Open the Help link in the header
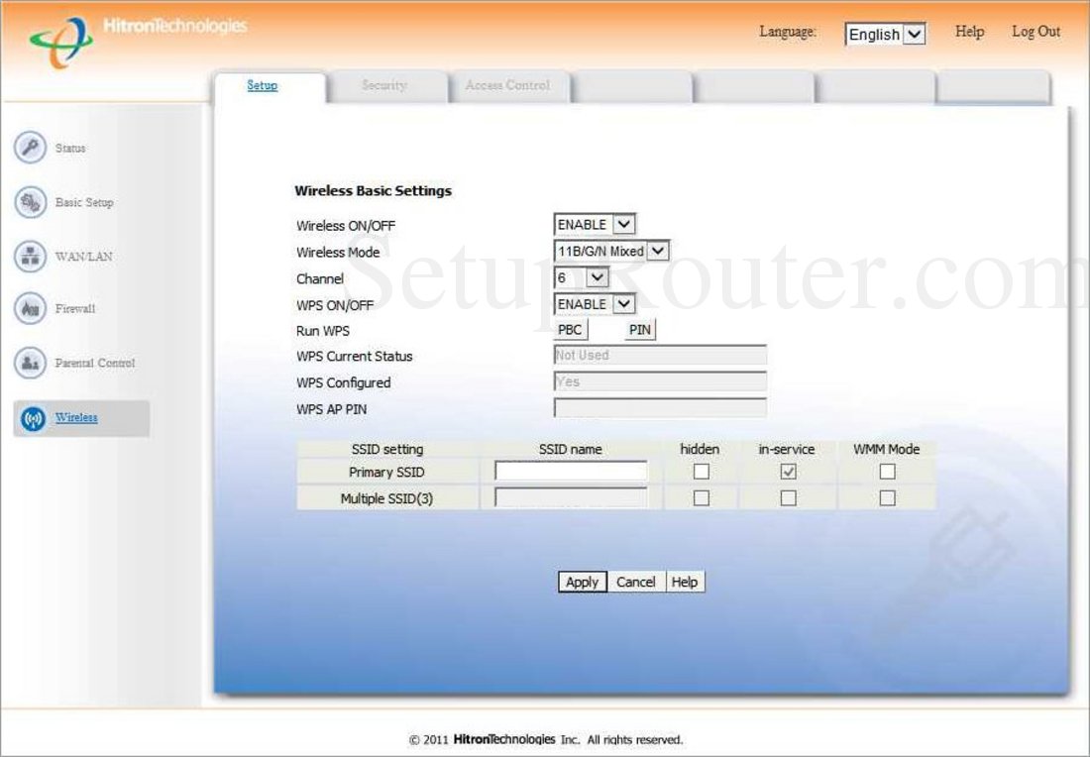 click(x=969, y=31)
